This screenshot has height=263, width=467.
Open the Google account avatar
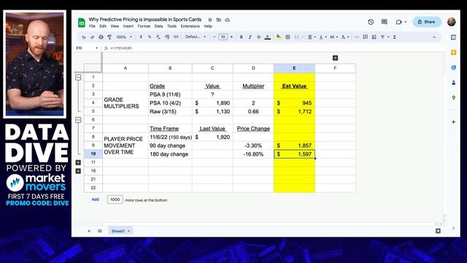tap(452, 22)
